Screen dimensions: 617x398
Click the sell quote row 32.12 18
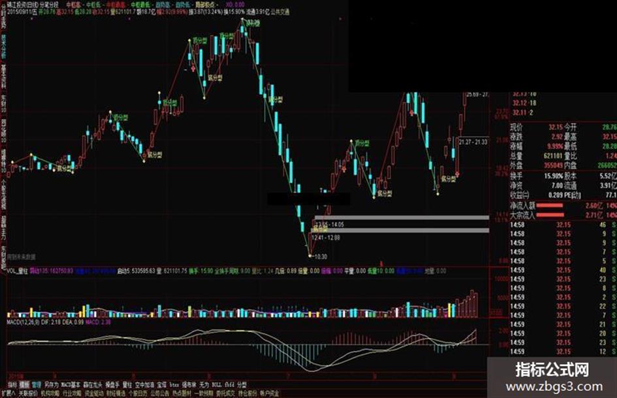pos(524,103)
